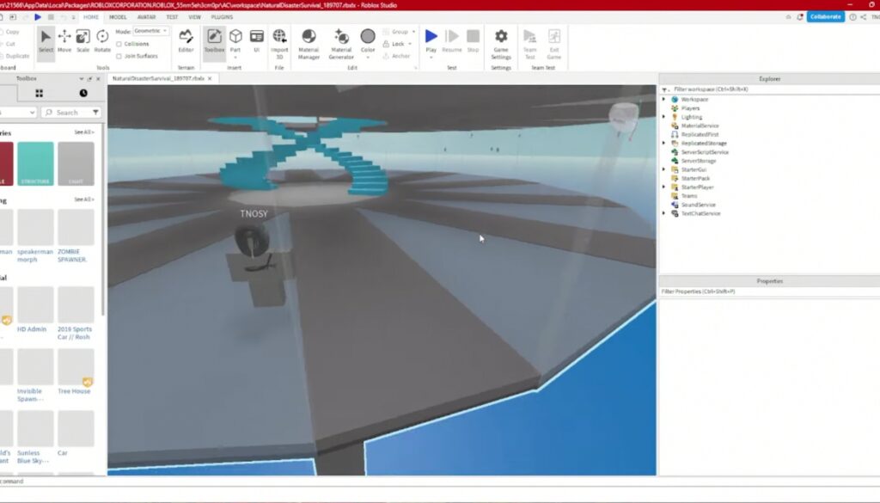Switch to the VIEW ribbon tab
880x503 pixels.
195,17
